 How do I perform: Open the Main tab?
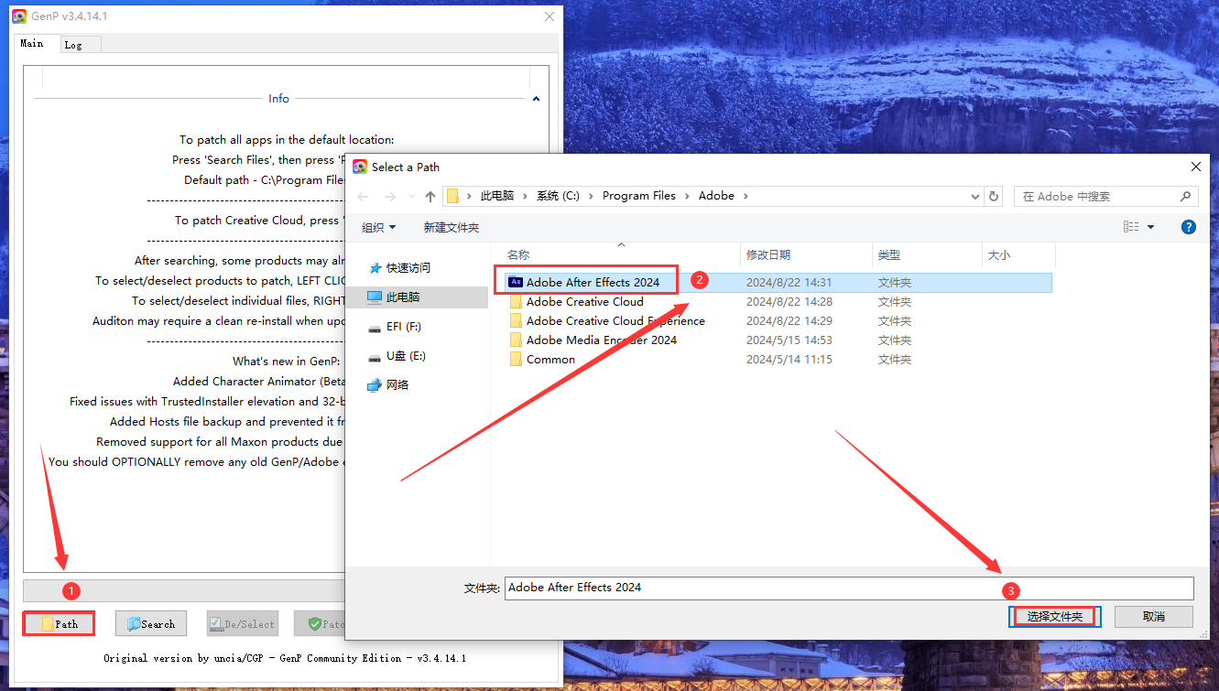pyautogui.click(x=32, y=44)
